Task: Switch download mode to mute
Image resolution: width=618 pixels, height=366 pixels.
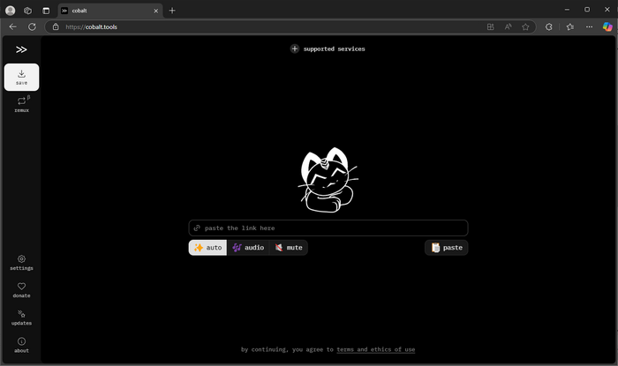Action: pos(288,248)
